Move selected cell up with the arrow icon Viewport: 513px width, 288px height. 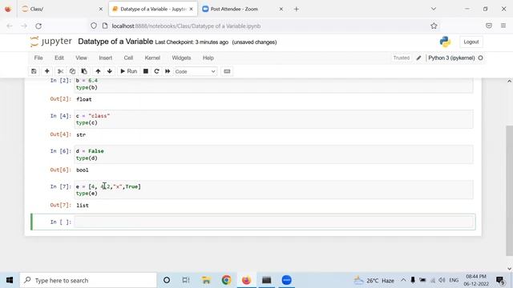pos(98,71)
